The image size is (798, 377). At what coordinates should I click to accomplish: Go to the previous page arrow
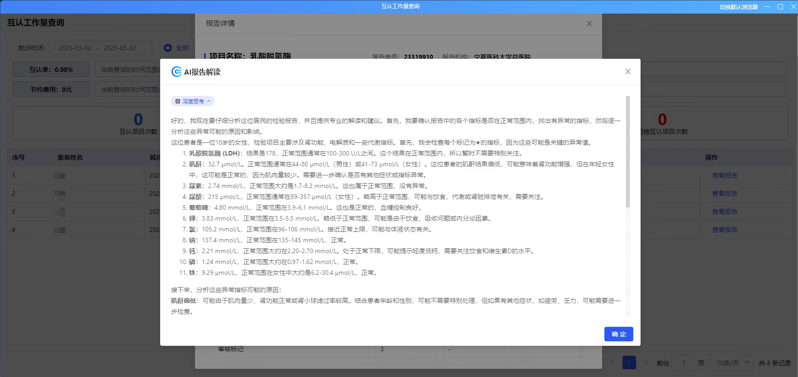612,363
